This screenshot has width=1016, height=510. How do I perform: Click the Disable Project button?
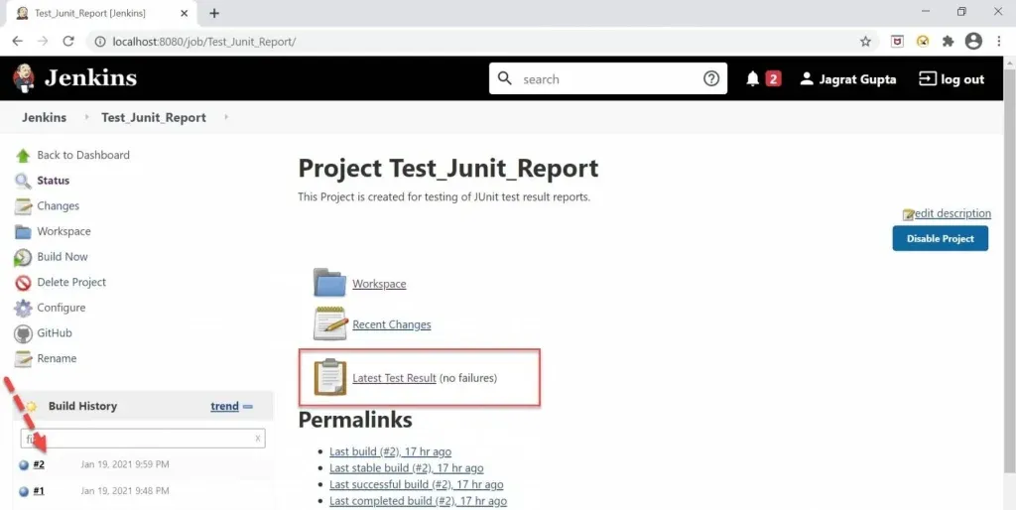pyautogui.click(x=941, y=238)
